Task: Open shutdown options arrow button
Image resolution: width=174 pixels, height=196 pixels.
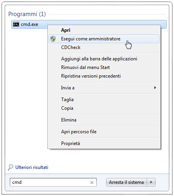Action: (151, 182)
